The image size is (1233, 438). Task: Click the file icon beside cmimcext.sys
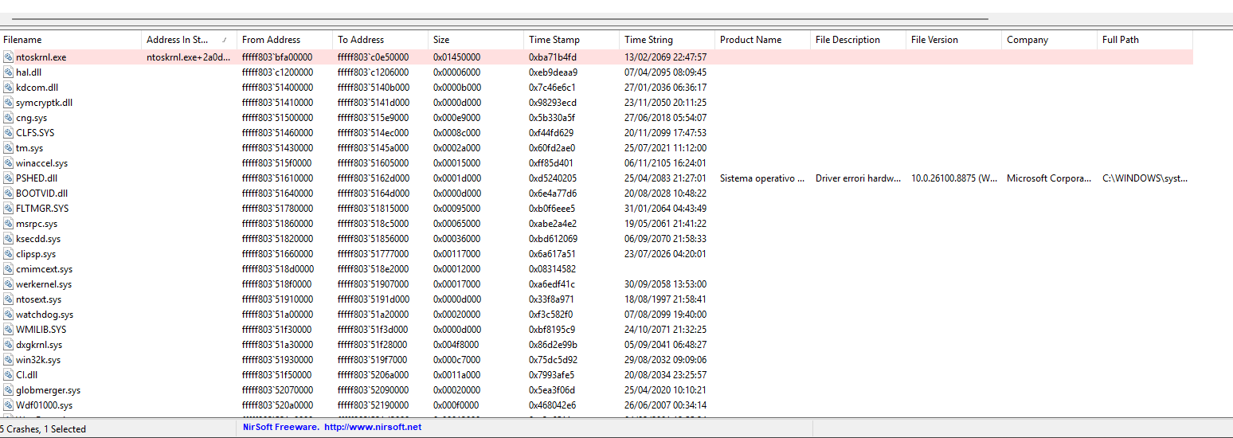(x=8, y=269)
